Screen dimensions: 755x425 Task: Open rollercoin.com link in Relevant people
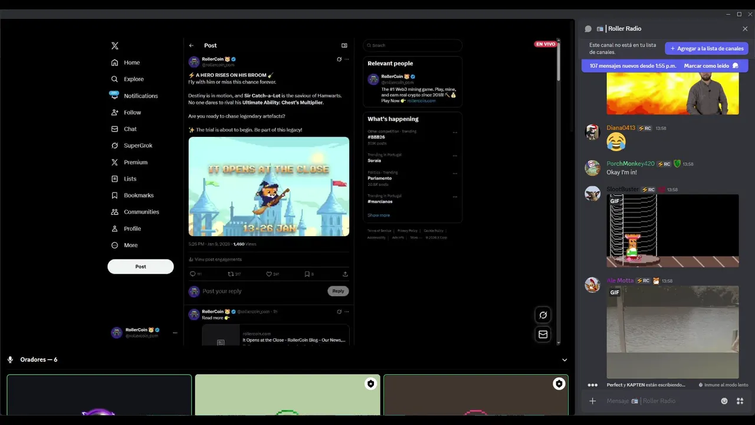coord(421,101)
